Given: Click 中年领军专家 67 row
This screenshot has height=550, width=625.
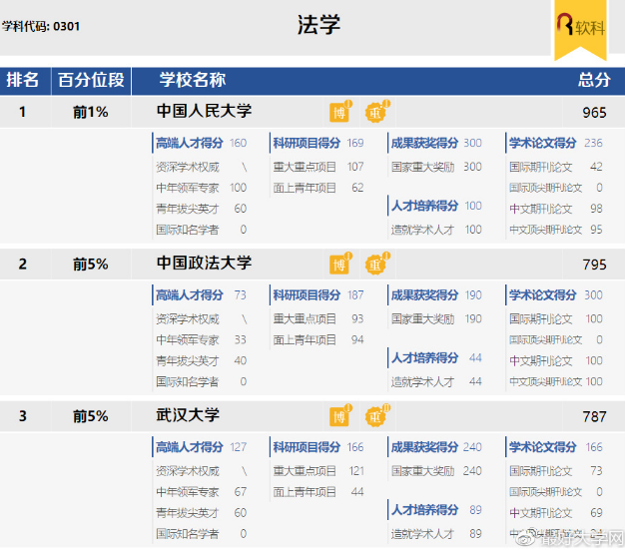Looking at the screenshot, I should (x=201, y=492).
